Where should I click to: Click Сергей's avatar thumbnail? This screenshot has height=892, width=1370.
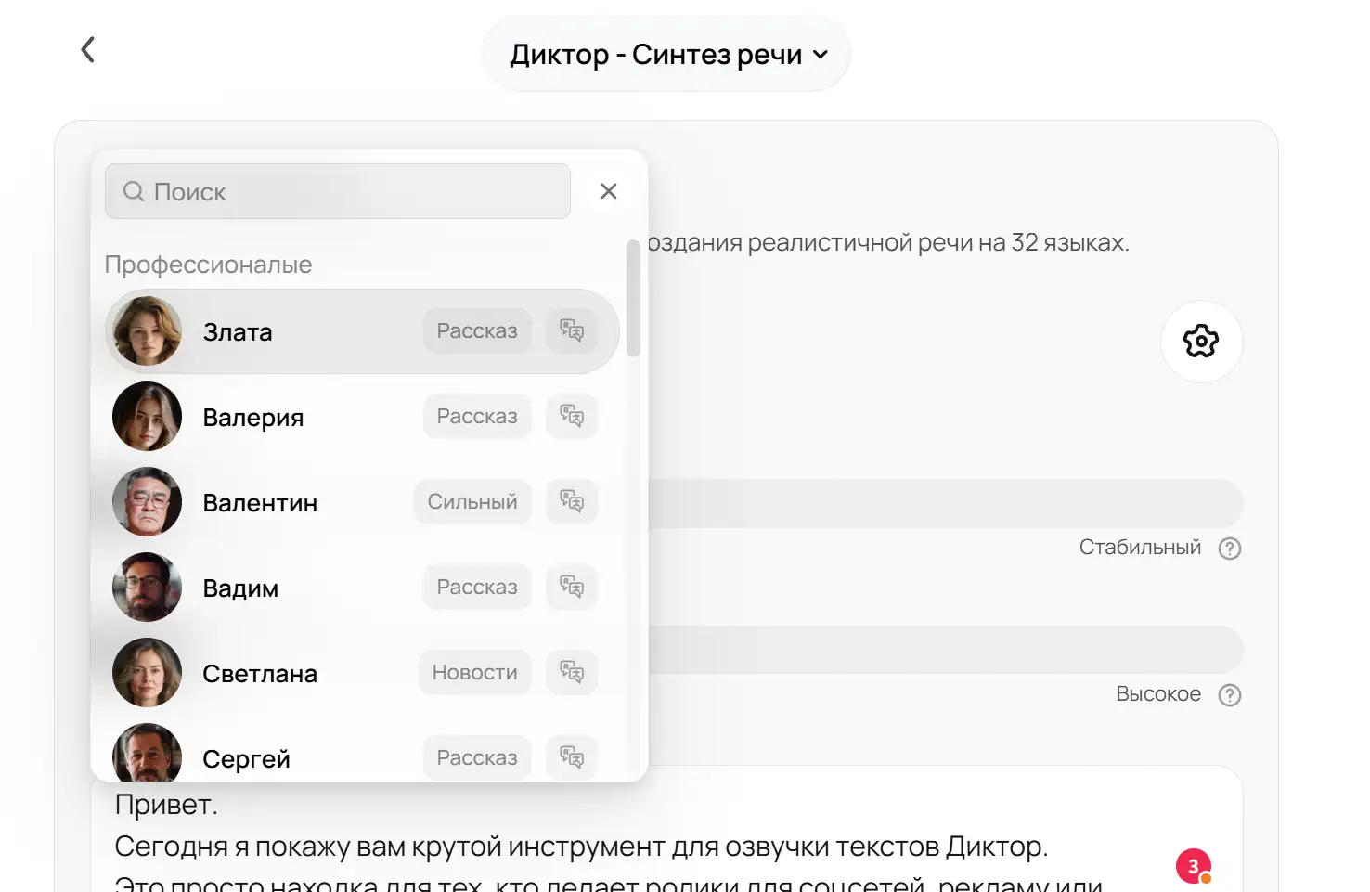pyautogui.click(x=147, y=753)
